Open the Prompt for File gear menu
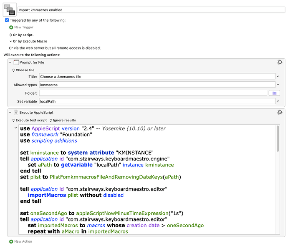 (x=280, y=62)
